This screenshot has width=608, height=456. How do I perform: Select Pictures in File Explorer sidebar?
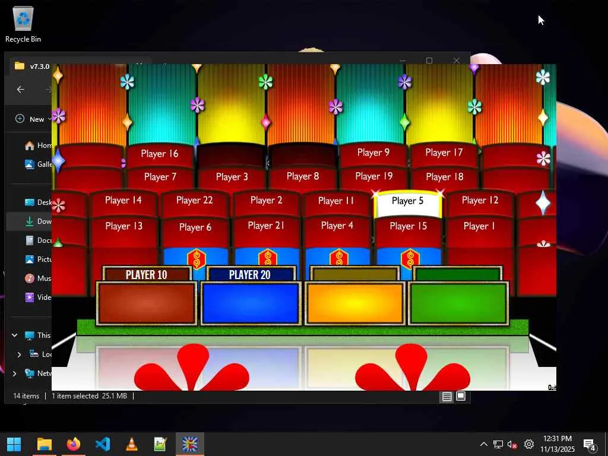click(38, 259)
